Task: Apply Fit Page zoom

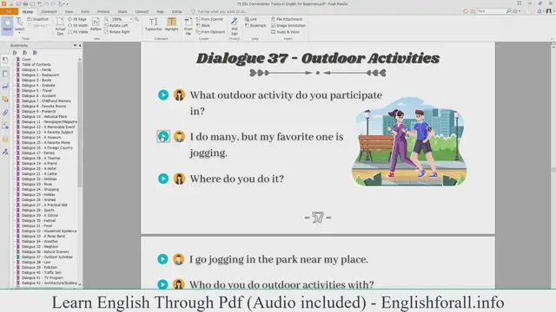Action: (x=77, y=19)
